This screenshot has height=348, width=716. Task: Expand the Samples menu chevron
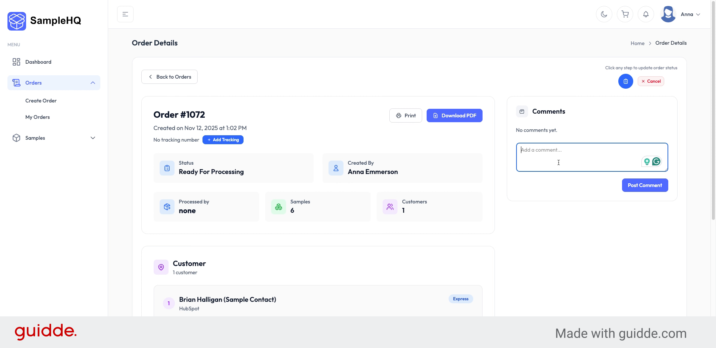tap(93, 138)
